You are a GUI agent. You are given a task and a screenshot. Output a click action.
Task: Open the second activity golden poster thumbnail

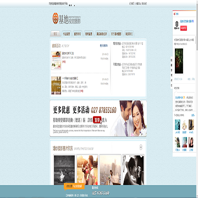pos(56,85)
